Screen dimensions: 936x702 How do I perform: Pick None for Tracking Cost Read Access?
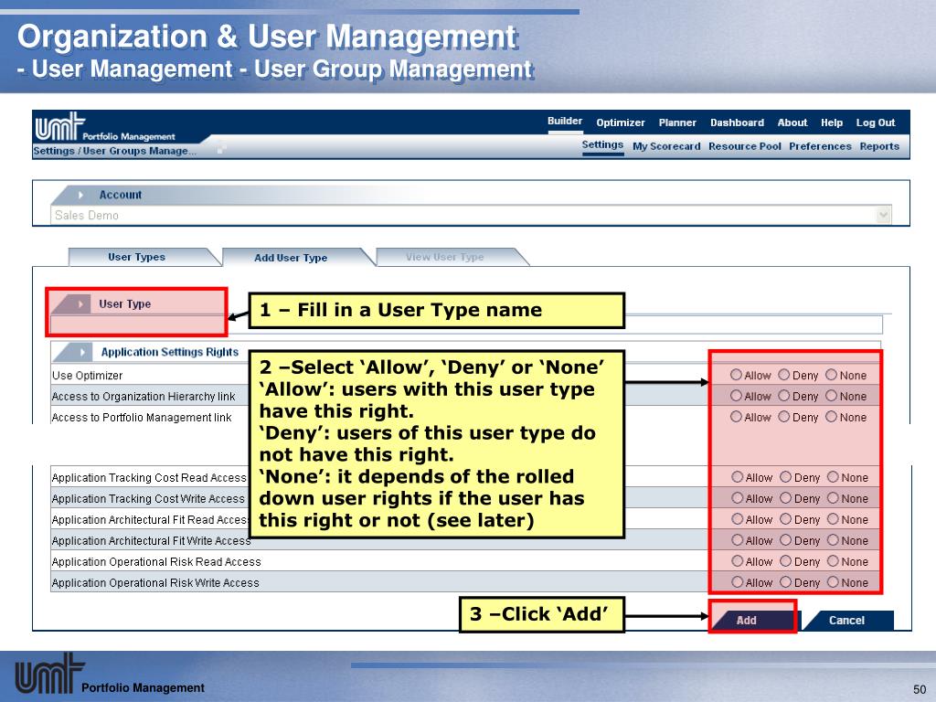[834, 477]
